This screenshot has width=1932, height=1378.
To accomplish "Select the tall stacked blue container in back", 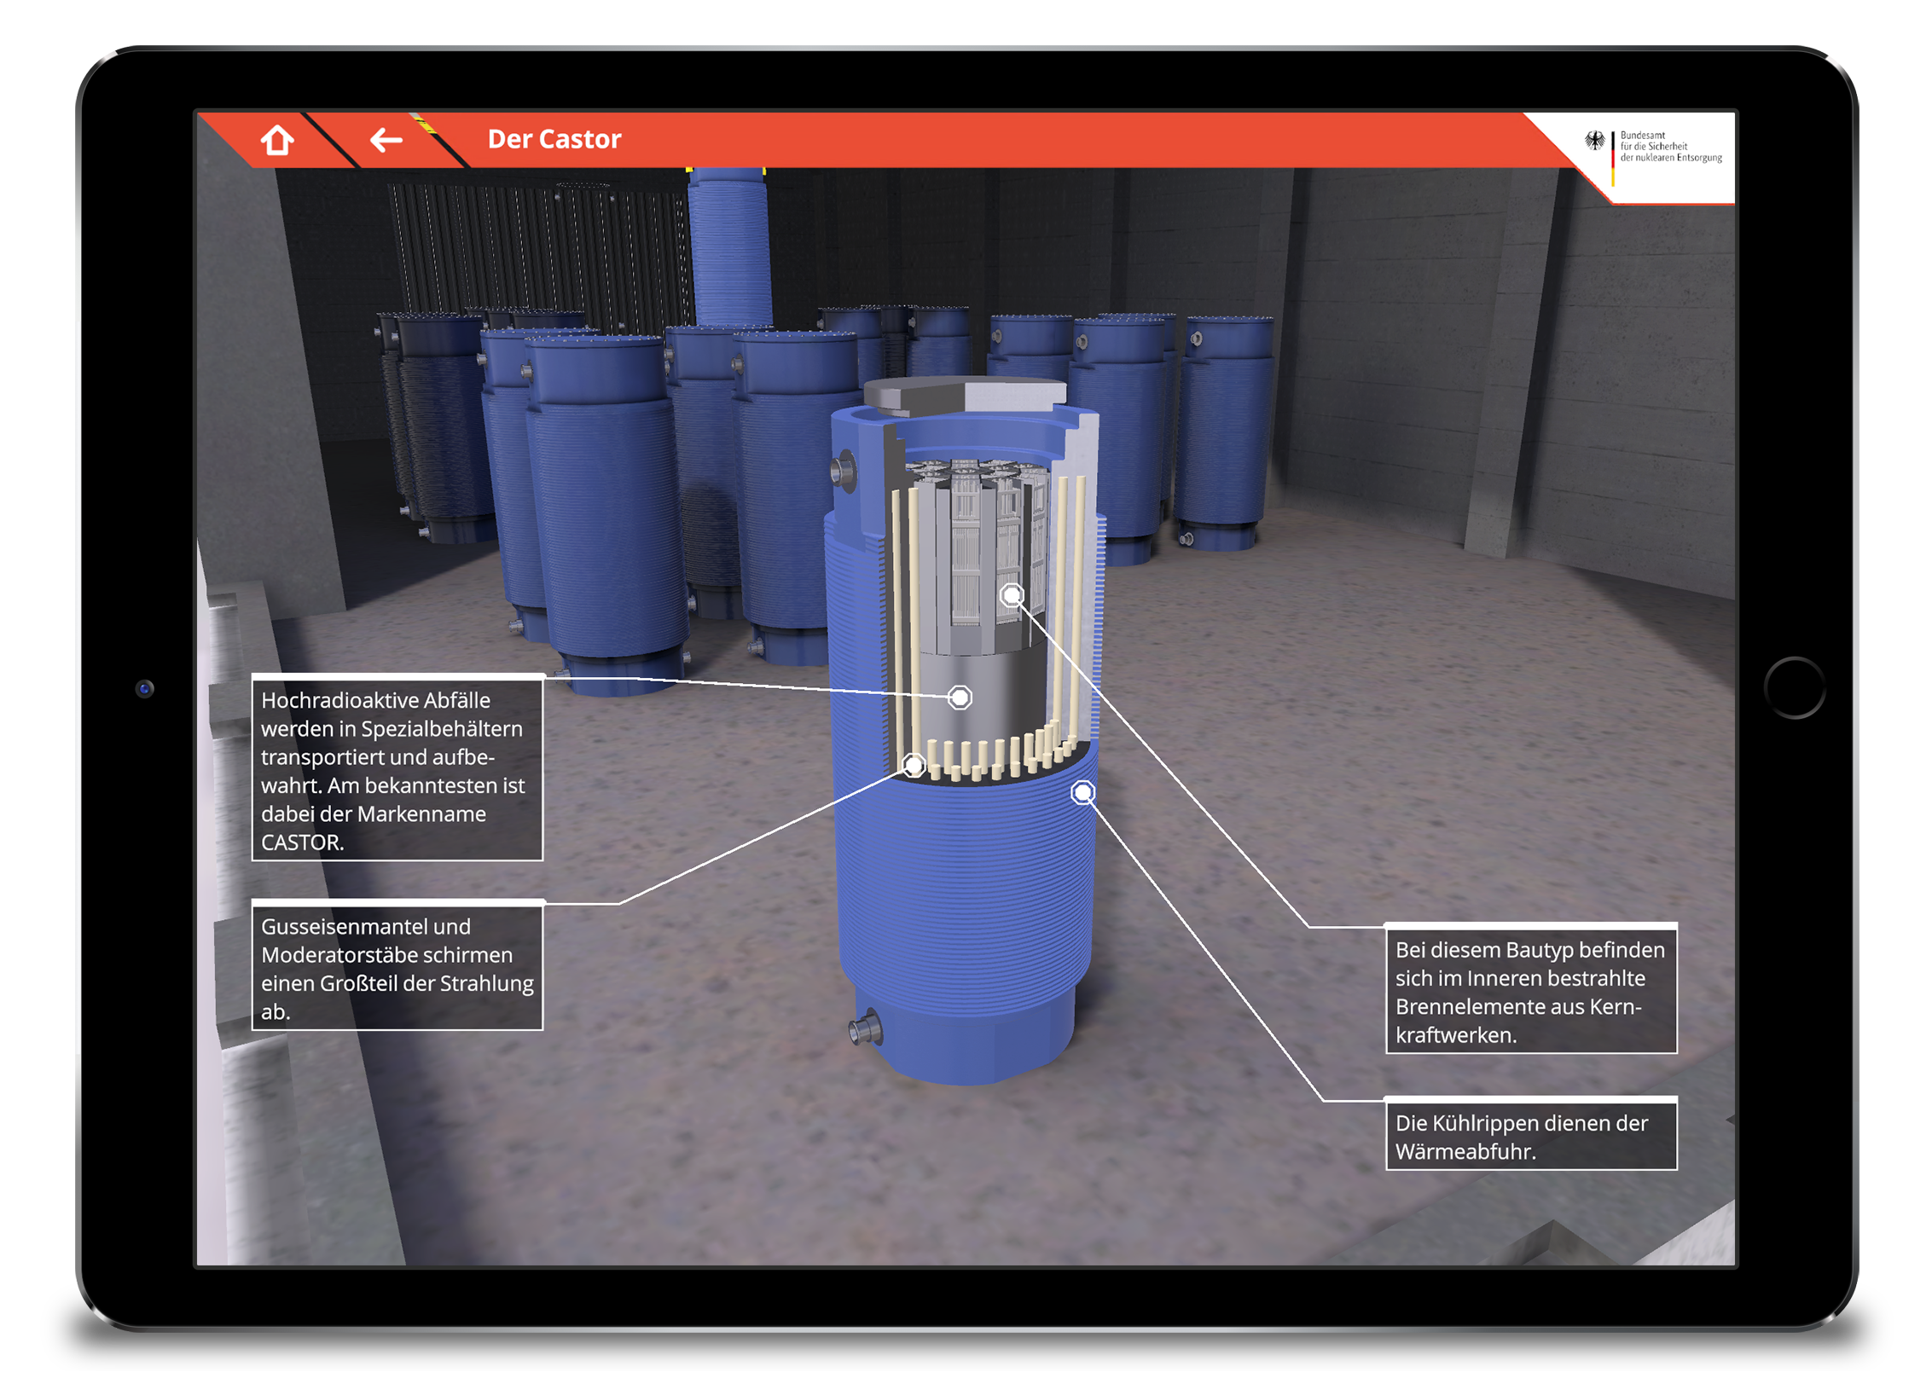I will point(729,247).
